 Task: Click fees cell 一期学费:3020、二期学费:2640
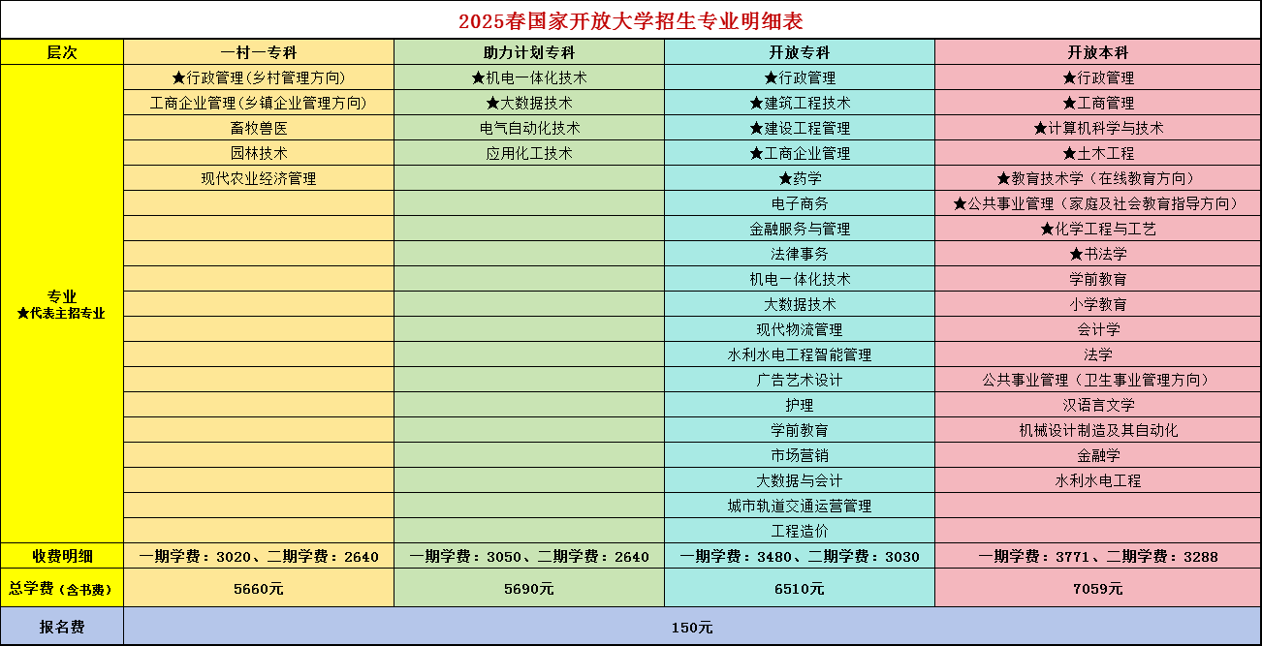click(259, 556)
